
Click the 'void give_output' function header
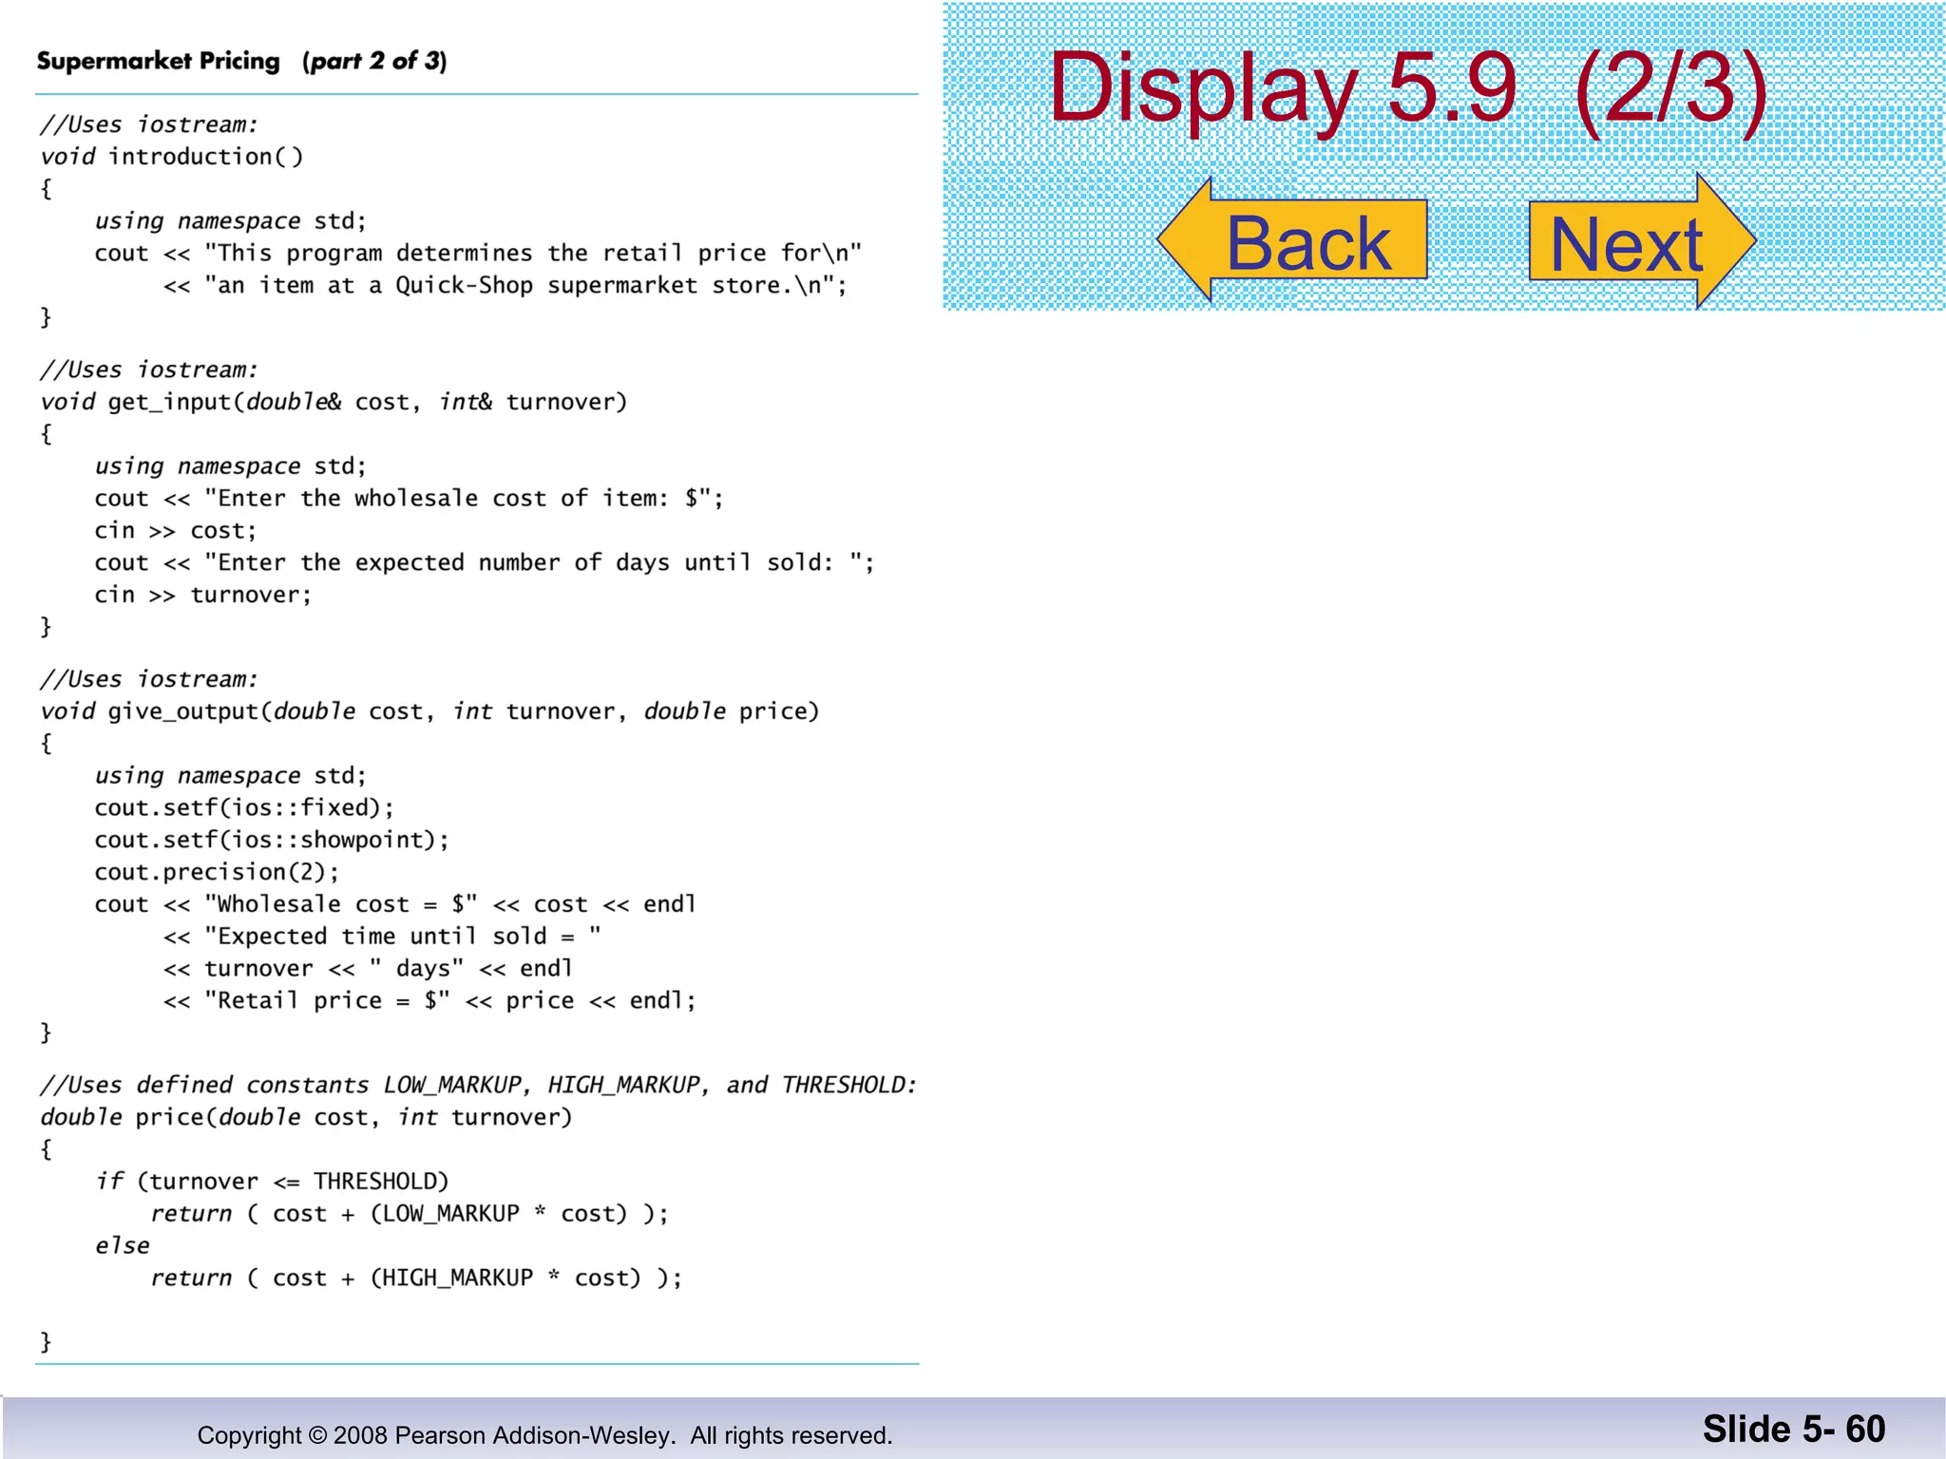click(x=429, y=711)
